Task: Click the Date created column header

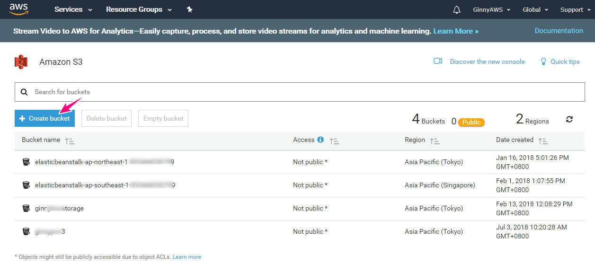Action: [515, 140]
